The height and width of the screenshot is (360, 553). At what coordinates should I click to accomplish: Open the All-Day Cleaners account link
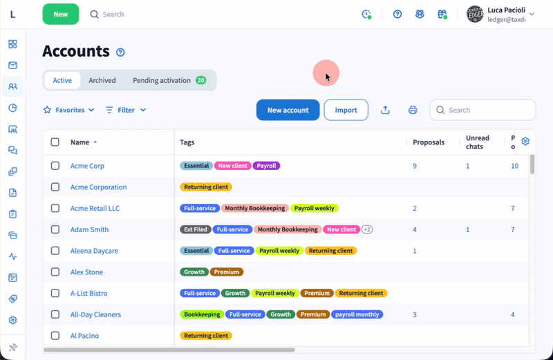click(95, 314)
